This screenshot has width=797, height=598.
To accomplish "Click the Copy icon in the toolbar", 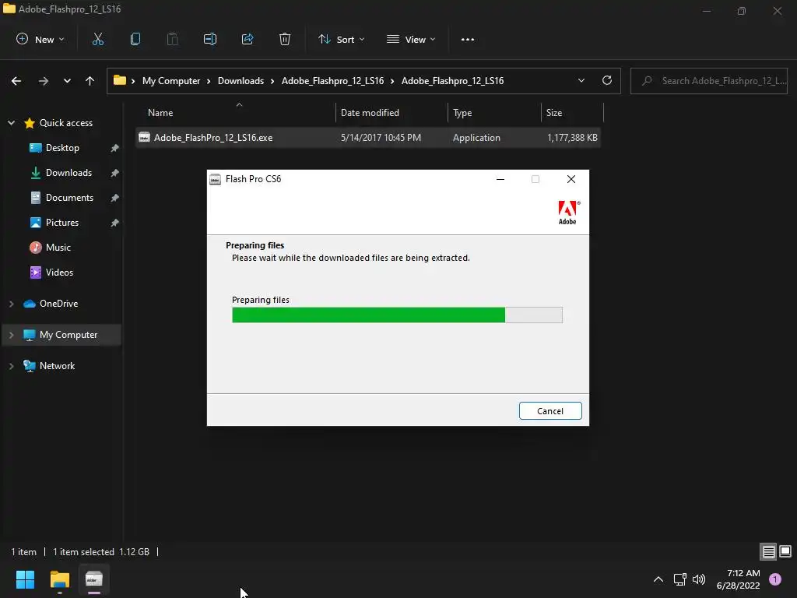I will 135,39.
